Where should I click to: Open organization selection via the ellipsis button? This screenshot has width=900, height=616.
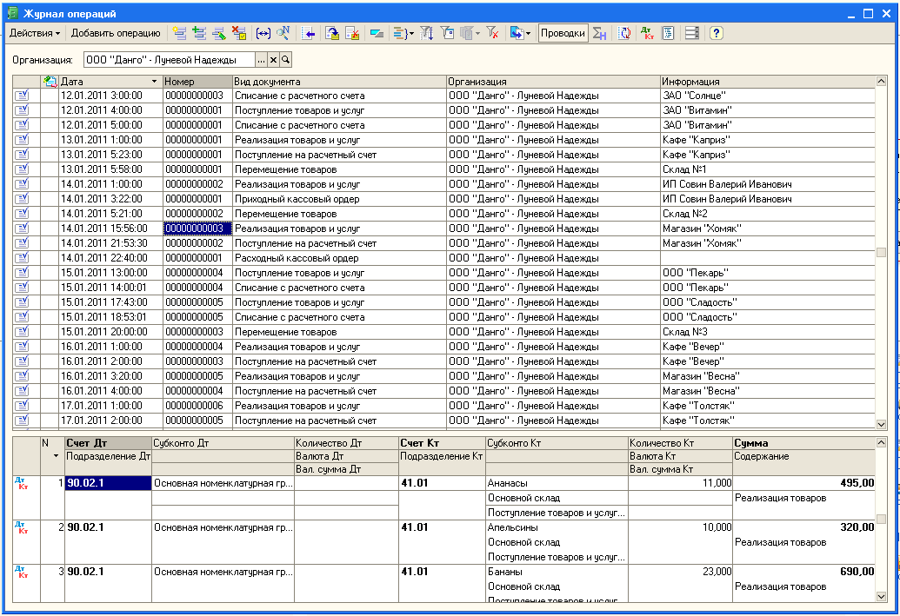click(x=260, y=60)
